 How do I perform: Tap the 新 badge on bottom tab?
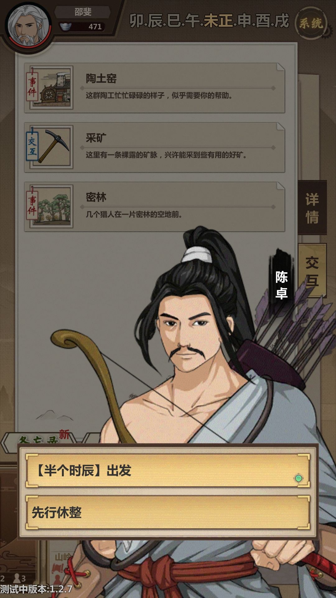pyautogui.click(x=64, y=434)
